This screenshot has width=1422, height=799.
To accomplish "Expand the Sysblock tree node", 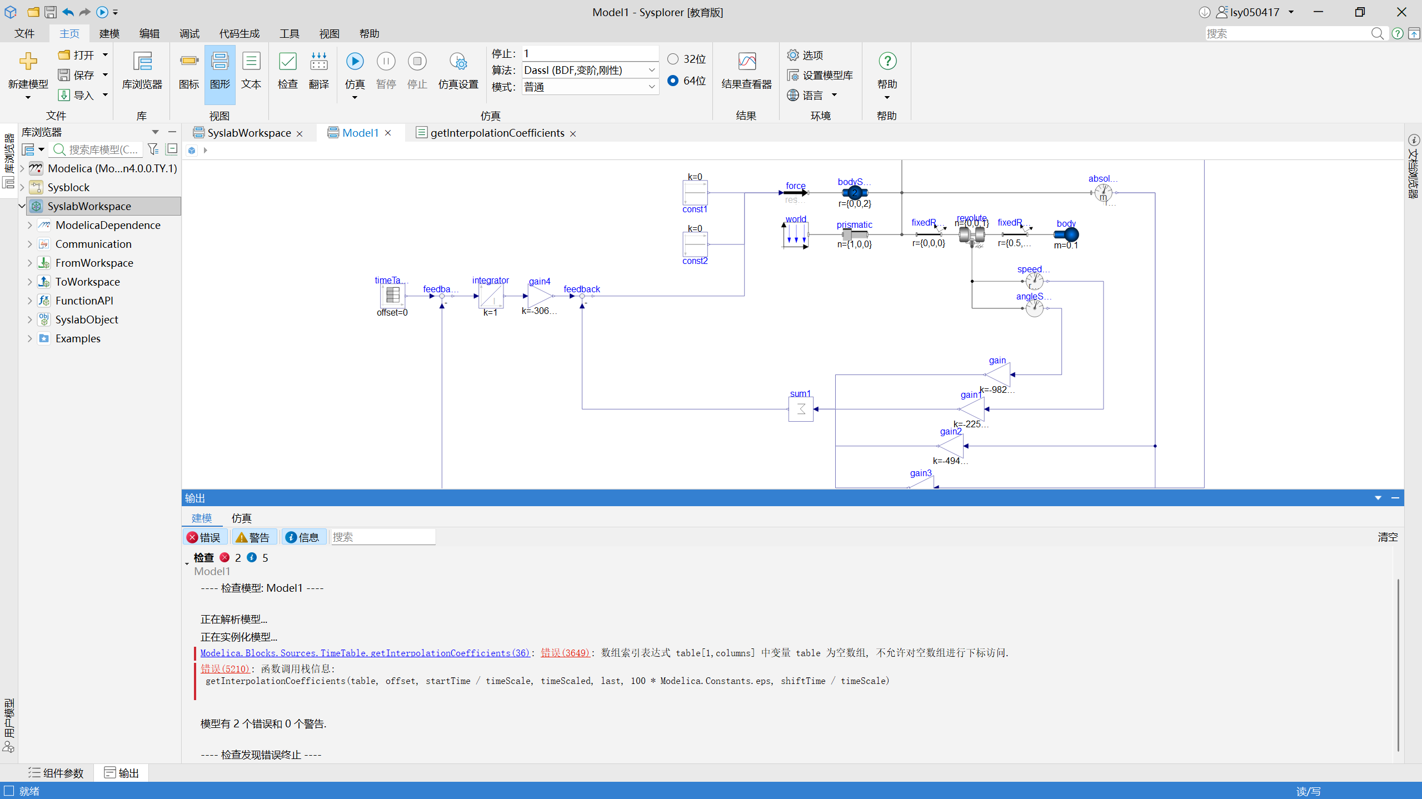I will tap(22, 187).
